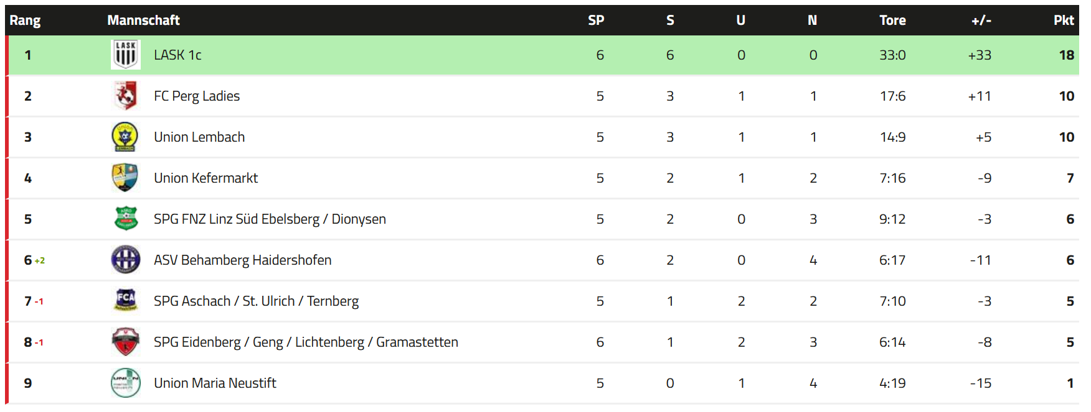Open the FC Perg Ladies logo
Screen dimensions: 1091x412
[126, 96]
